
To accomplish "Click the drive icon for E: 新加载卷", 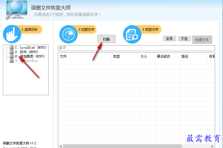I will [x=12, y=56].
